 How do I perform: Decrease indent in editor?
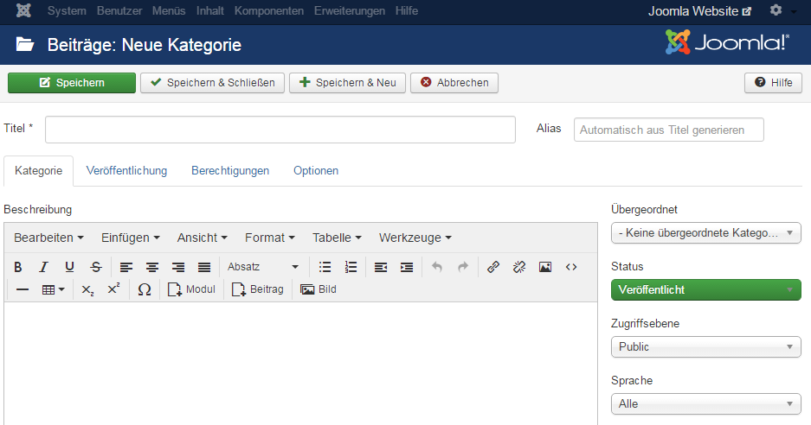tap(381, 267)
